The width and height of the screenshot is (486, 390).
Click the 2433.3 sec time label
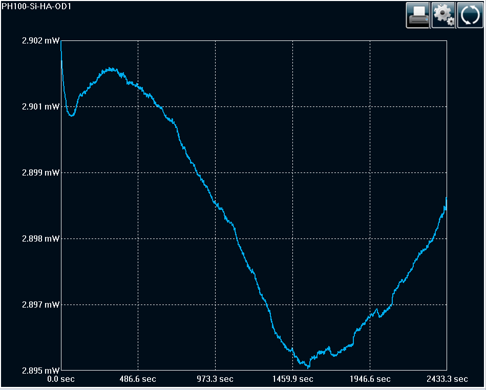446,379
